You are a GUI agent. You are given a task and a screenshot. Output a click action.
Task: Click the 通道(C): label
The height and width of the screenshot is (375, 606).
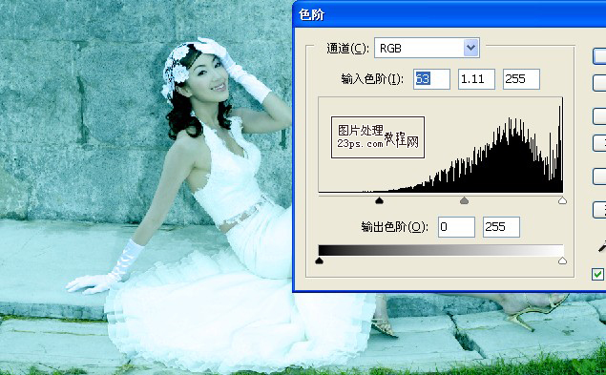[x=347, y=49]
